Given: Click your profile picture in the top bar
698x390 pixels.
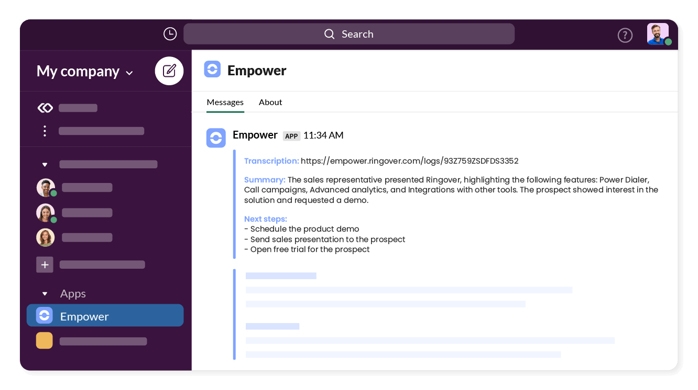Looking at the screenshot, I should 658,33.
